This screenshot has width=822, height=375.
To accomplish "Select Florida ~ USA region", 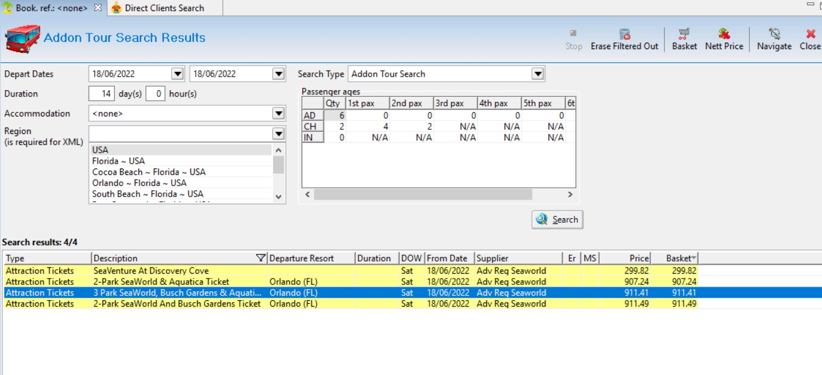I will click(180, 161).
